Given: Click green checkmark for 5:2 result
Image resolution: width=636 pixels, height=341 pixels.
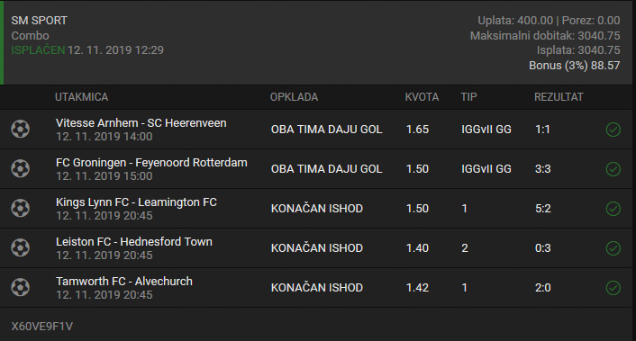Looking at the screenshot, I should [x=613, y=209].
